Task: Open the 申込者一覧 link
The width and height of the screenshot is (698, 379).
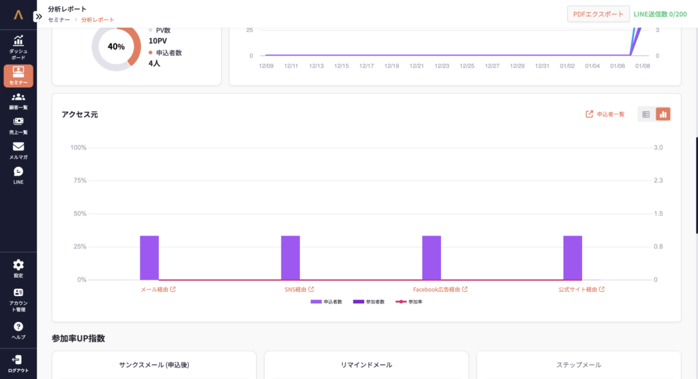Action: pyautogui.click(x=605, y=114)
